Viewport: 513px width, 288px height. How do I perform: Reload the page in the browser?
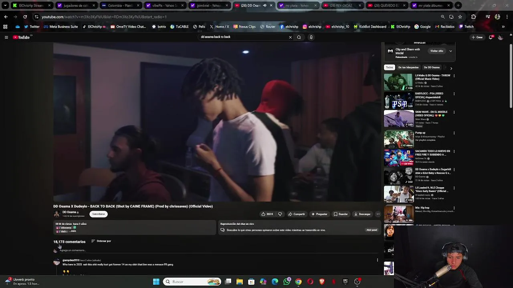point(25,17)
